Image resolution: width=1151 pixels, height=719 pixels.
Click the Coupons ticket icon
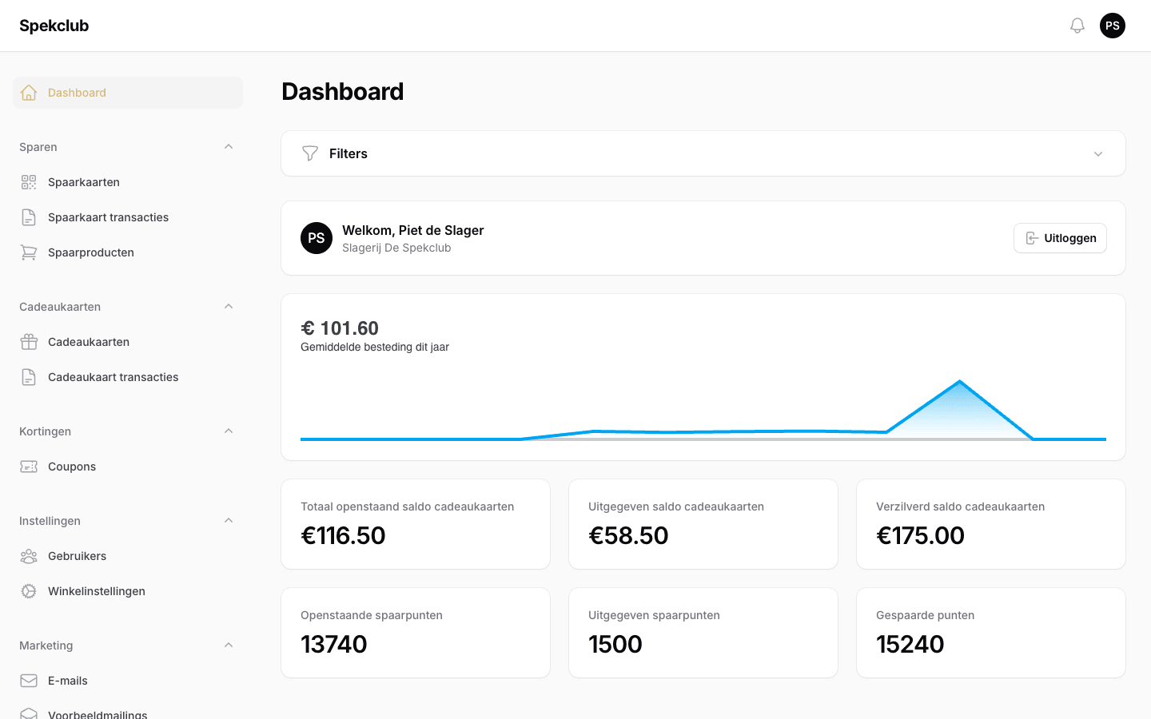coord(29,467)
